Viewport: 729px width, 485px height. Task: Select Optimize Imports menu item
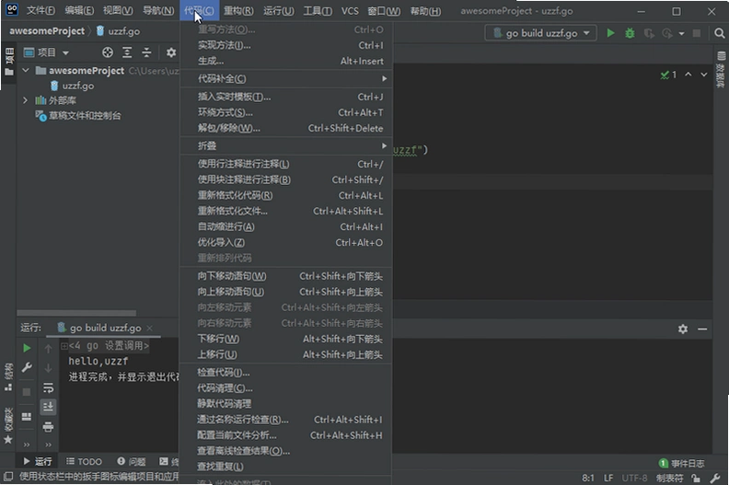(286, 242)
